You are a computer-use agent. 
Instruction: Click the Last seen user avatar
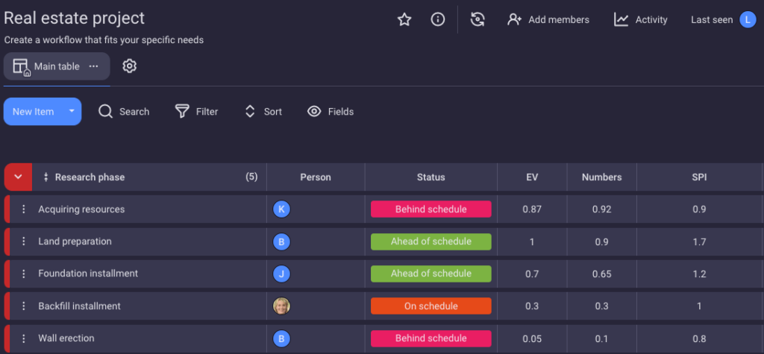[x=748, y=20]
